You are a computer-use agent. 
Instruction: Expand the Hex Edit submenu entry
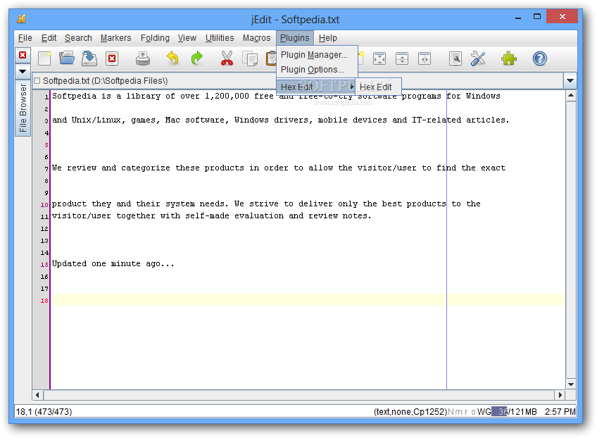tap(317, 87)
